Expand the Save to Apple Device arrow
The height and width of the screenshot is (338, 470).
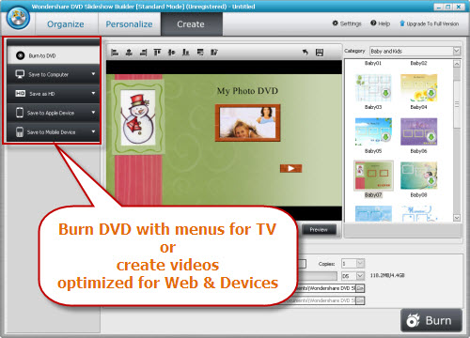click(x=93, y=113)
